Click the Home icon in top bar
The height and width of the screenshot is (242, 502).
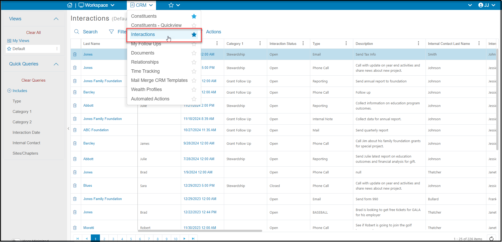[70, 5]
